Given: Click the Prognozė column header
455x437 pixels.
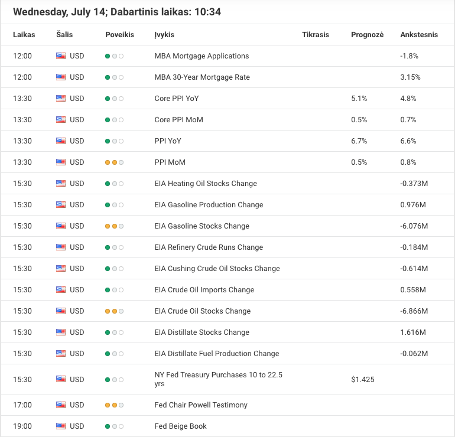Looking at the screenshot, I should click(x=367, y=34).
